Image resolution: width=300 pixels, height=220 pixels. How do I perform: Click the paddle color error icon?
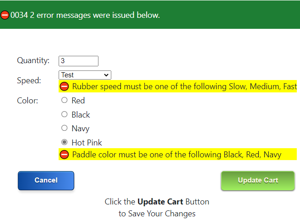pos(65,155)
